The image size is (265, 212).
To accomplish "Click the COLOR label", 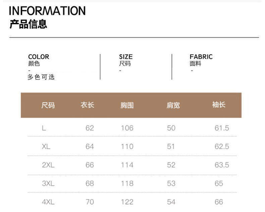I will pyautogui.click(x=39, y=57).
